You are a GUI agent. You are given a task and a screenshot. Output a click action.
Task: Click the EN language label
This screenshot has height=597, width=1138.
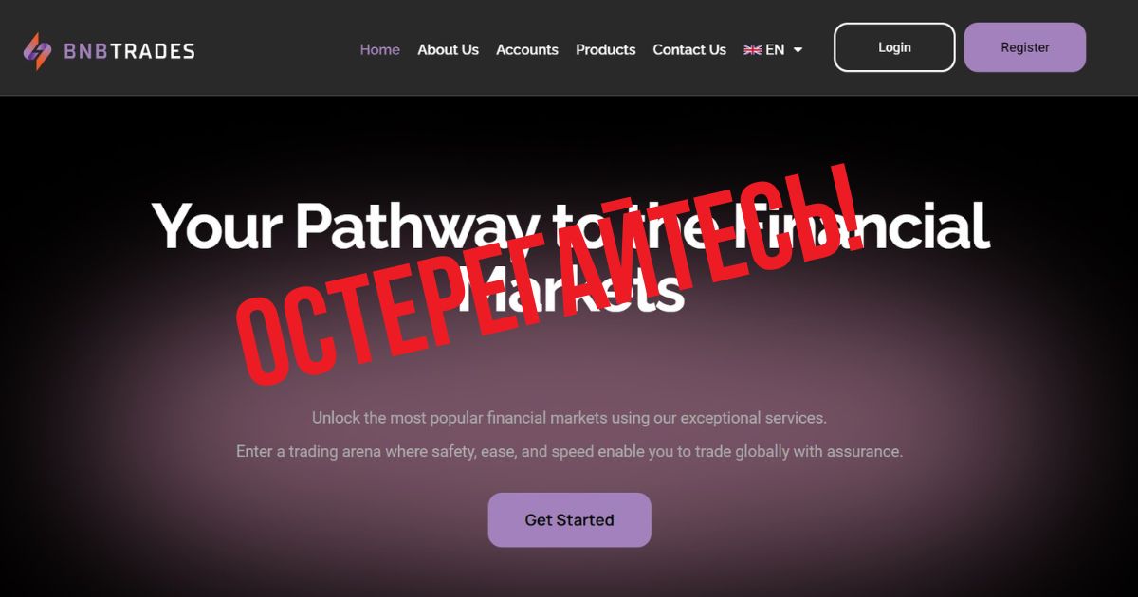point(775,49)
